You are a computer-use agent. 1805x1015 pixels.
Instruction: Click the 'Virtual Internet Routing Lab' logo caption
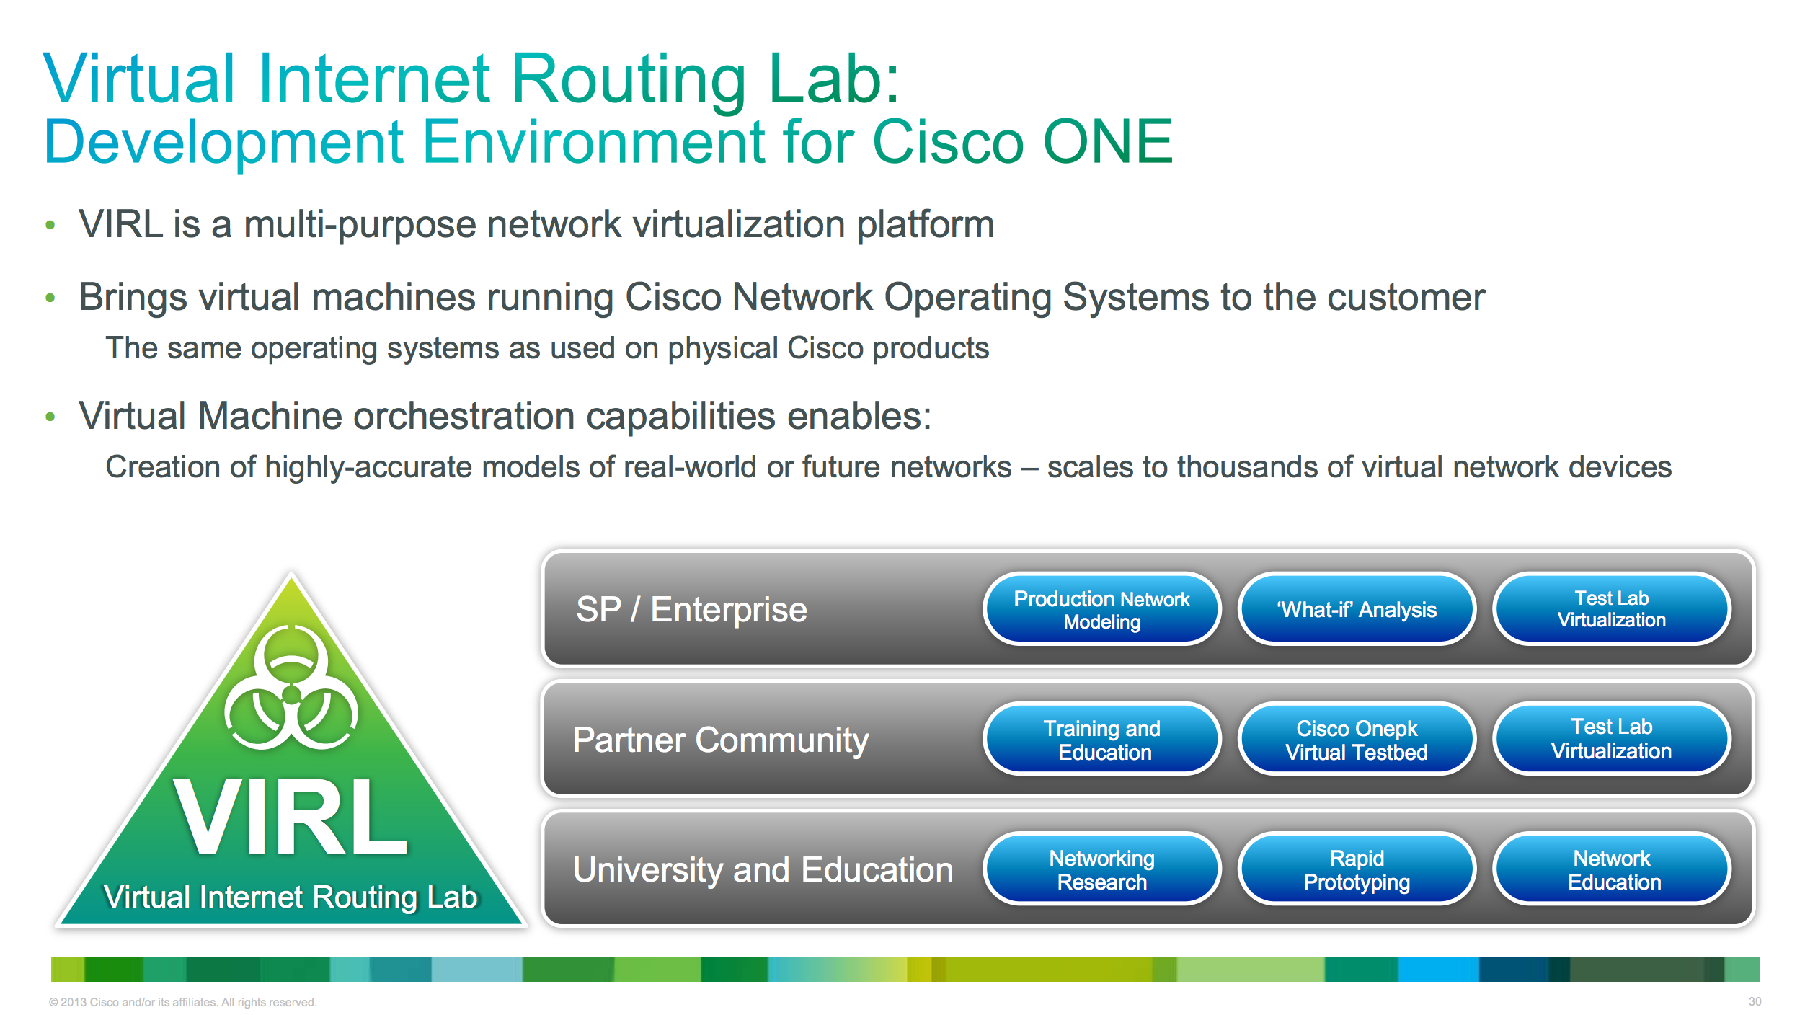[291, 897]
